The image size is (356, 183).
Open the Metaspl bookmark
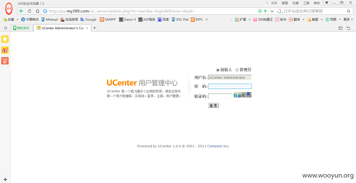[x=50, y=20]
